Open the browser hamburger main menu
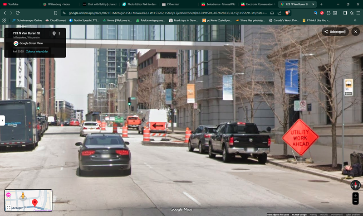The width and height of the screenshot is (363, 216). (358, 13)
